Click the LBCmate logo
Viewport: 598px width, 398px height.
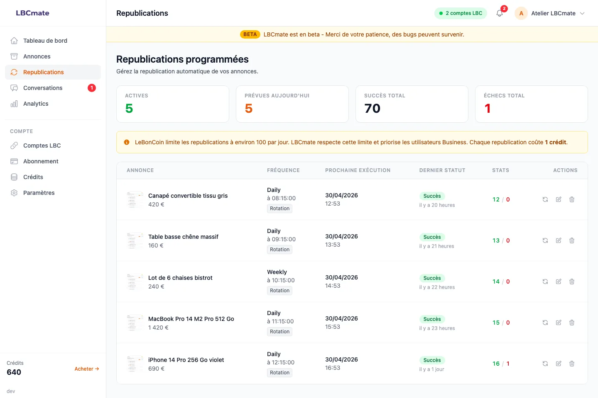point(32,13)
